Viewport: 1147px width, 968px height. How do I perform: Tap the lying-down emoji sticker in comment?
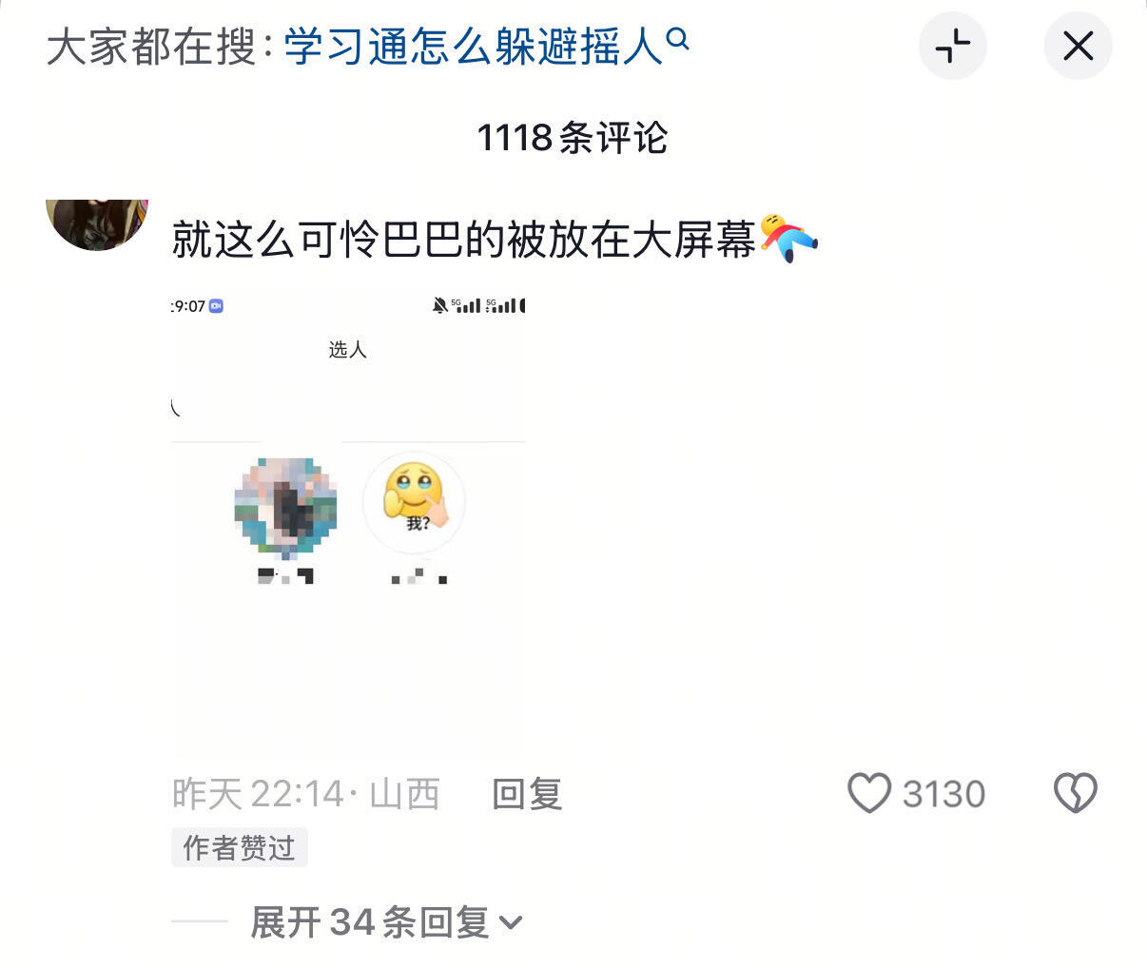point(788,238)
